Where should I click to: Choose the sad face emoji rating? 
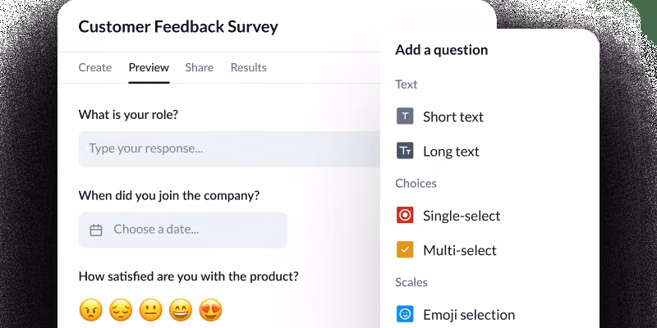(120, 310)
